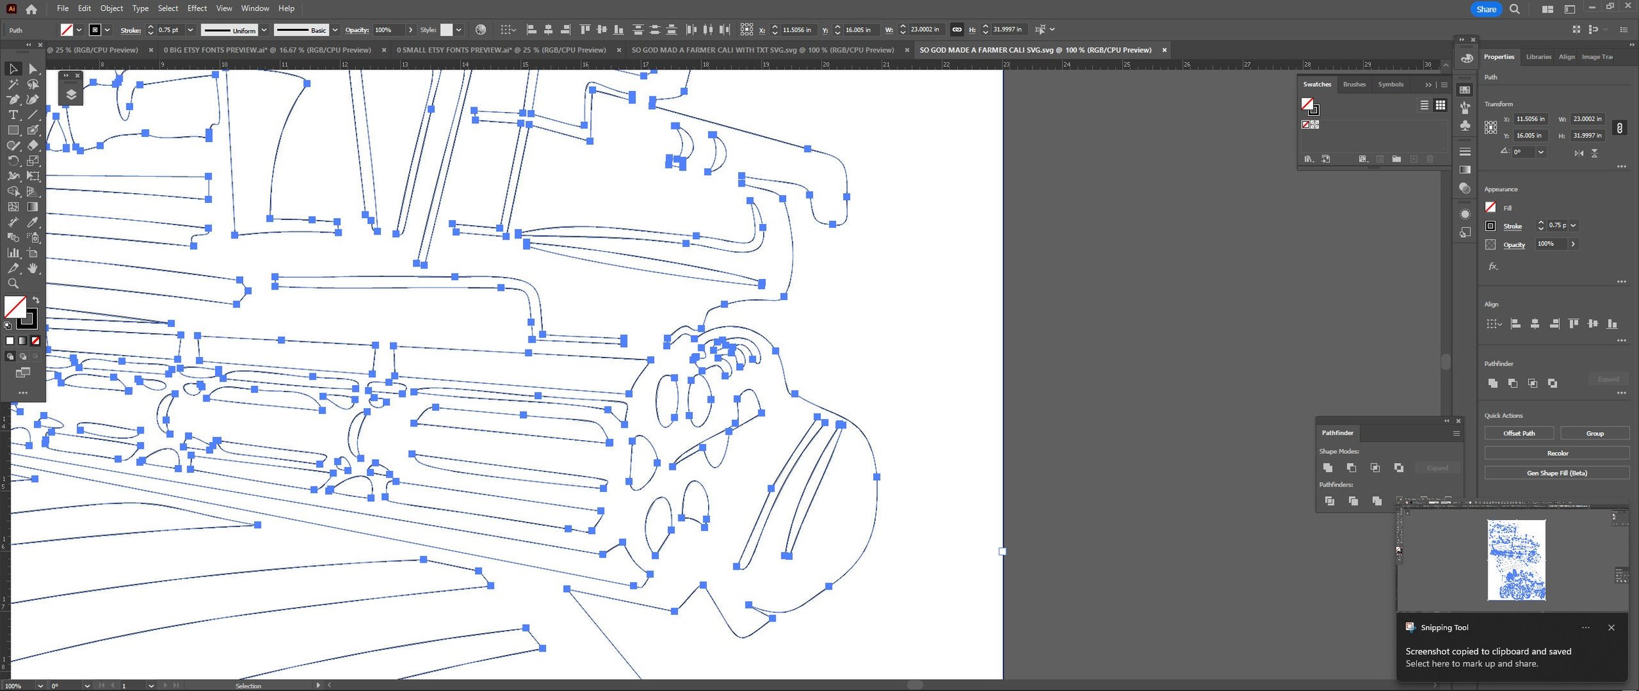Select Draw Normal drawing mode

click(10, 356)
